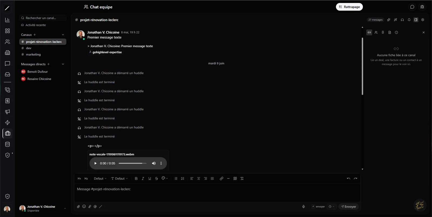The width and height of the screenshot is (432, 217).
Task: Collapse the Canaux section
Action: pyautogui.click(x=63, y=35)
